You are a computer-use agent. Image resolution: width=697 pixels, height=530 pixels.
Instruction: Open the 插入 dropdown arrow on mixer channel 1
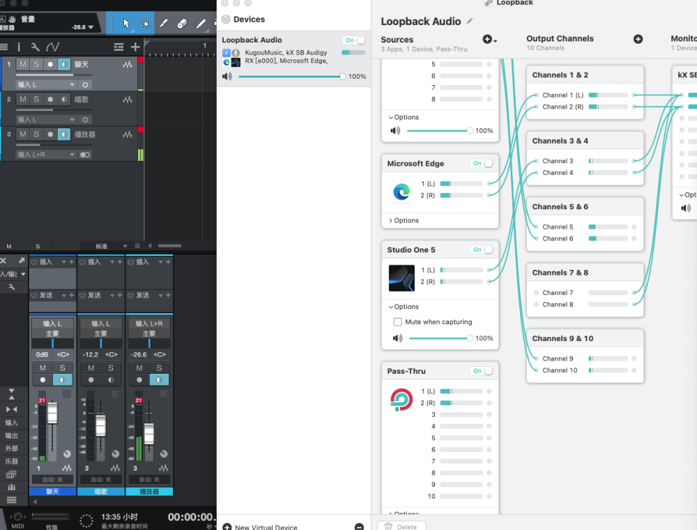[x=64, y=262]
